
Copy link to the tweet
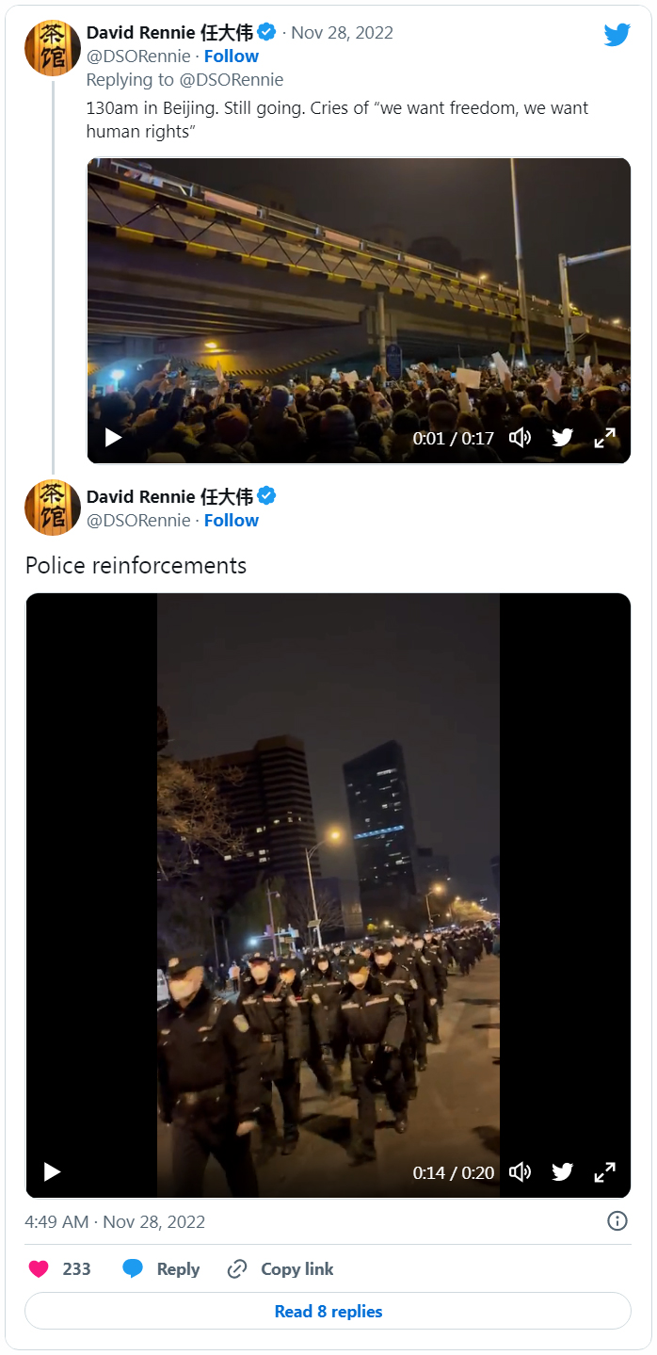280,1269
